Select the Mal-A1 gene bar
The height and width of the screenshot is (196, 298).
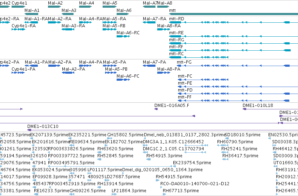(32, 14)
